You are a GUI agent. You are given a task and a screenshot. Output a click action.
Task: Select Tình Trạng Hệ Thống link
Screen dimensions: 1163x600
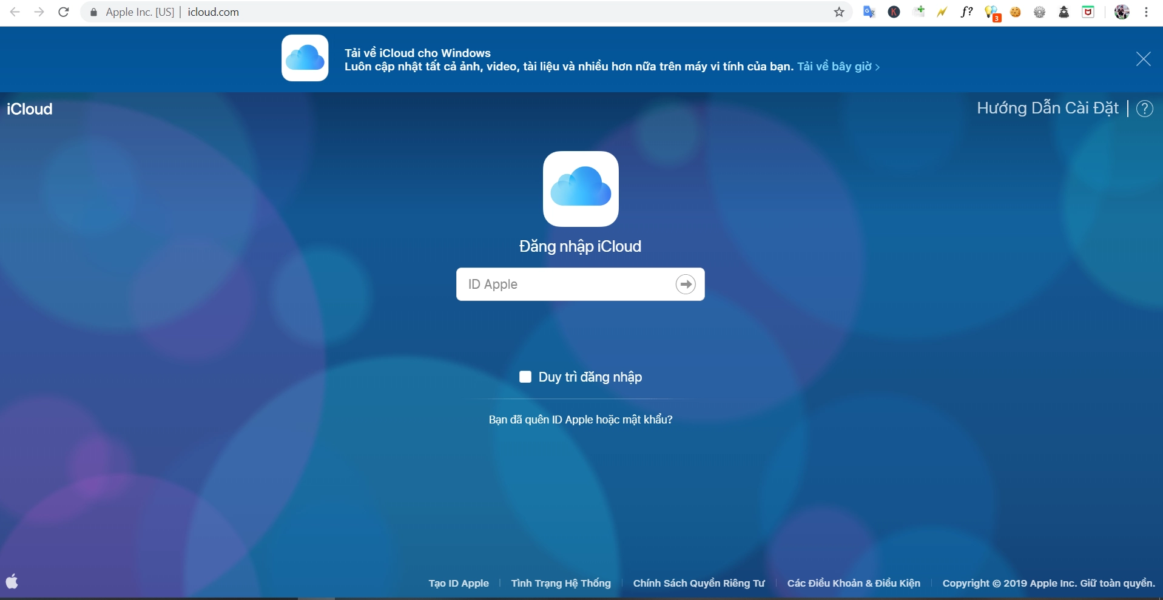click(560, 582)
